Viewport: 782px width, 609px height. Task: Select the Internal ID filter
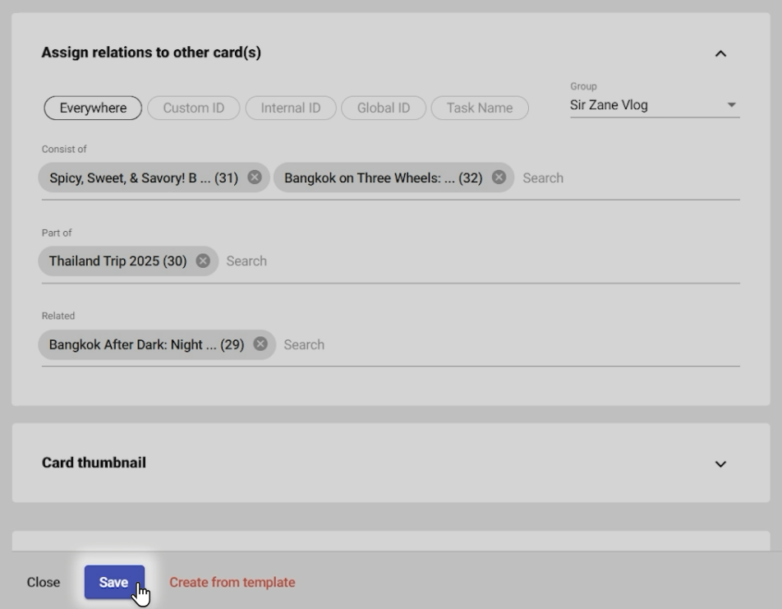click(291, 108)
